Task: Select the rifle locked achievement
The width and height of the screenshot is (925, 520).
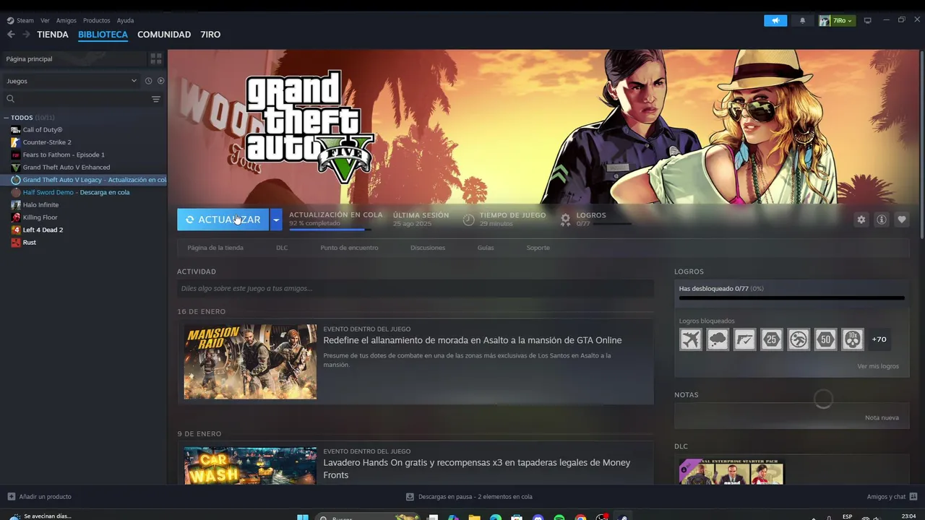Action: point(744,339)
